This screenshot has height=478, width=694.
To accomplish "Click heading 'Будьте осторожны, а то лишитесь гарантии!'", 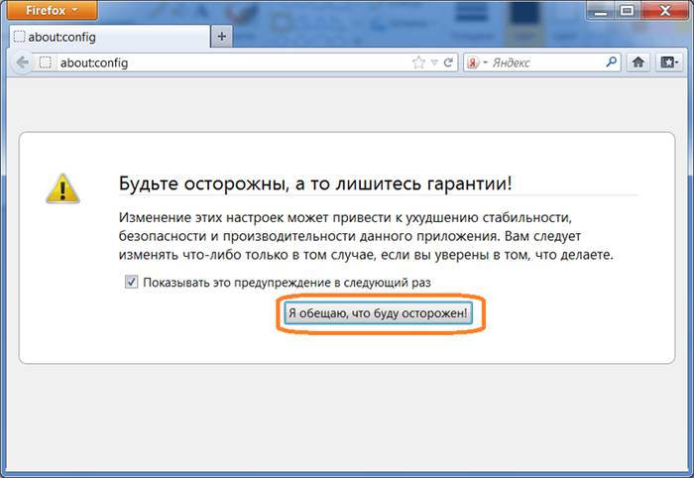I will [315, 183].
